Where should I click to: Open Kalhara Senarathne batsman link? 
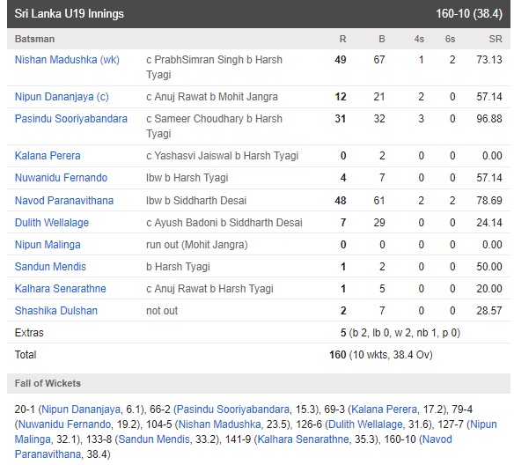pyautogui.click(x=61, y=289)
